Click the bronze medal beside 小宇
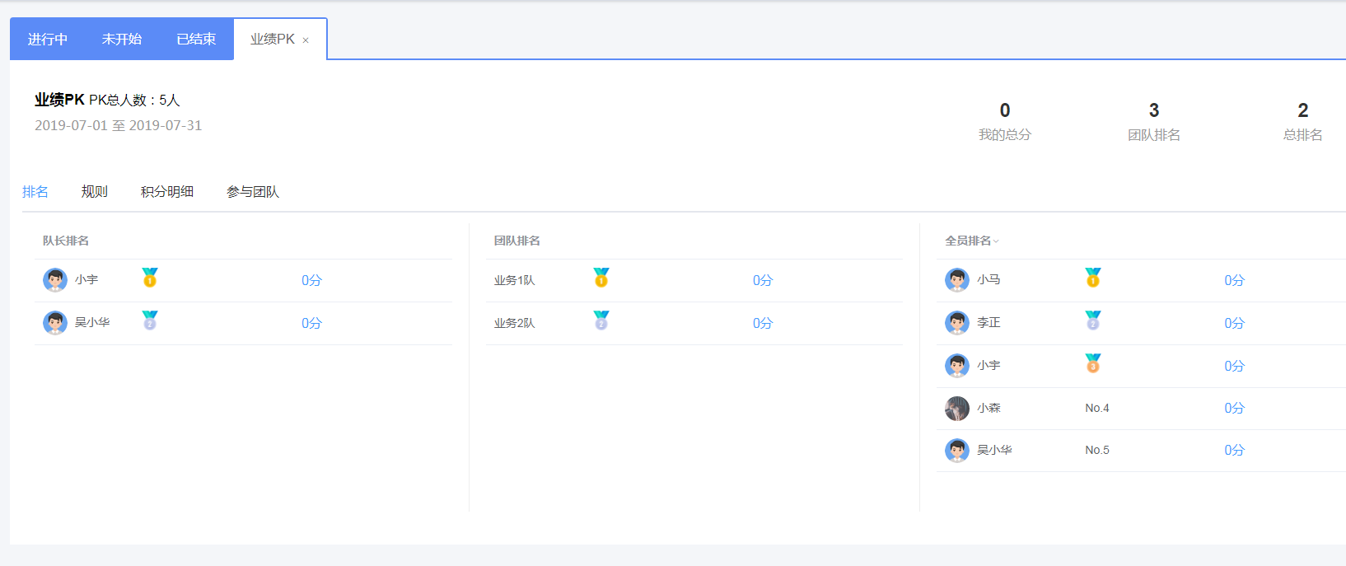The width and height of the screenshot is (1346, 566). click(x=1093, y=363)
